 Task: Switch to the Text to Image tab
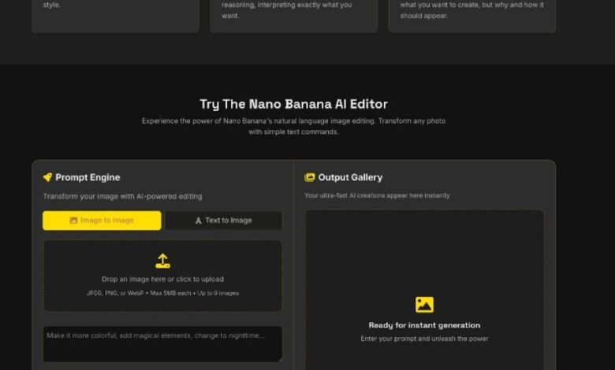click(x=224, y=220)
